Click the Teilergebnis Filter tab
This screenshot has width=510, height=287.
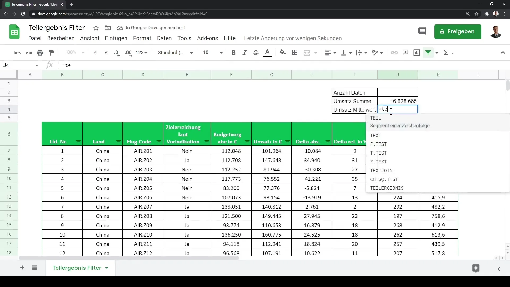coord(77,268)
